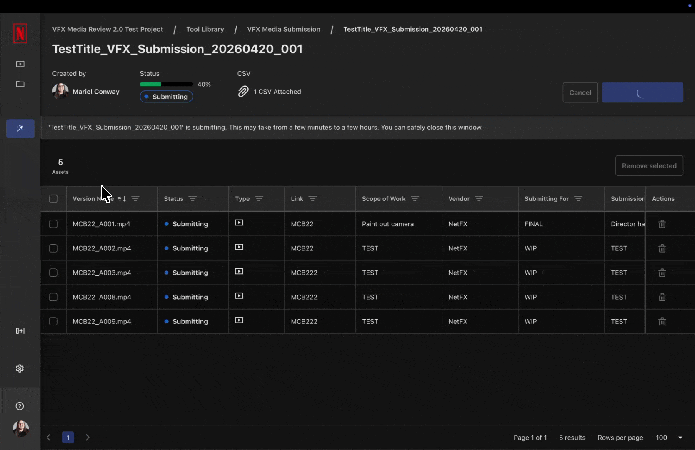The width and height of the screenshot is (695, 450).
Task: Click the video type icon for MCB22_A003.mp4
Action: point(239,271)
